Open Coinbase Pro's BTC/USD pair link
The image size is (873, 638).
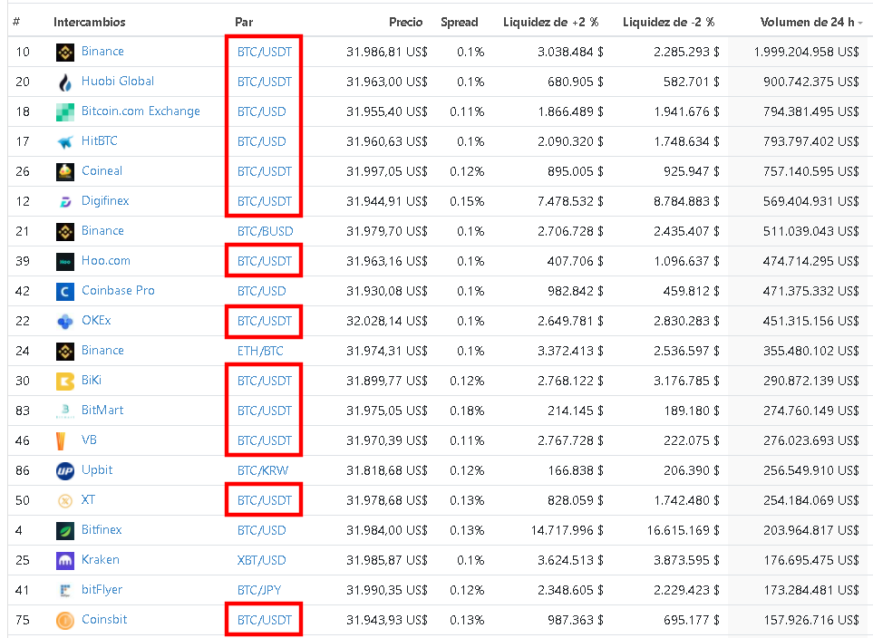pyautogui.click(x=262, y=291)
